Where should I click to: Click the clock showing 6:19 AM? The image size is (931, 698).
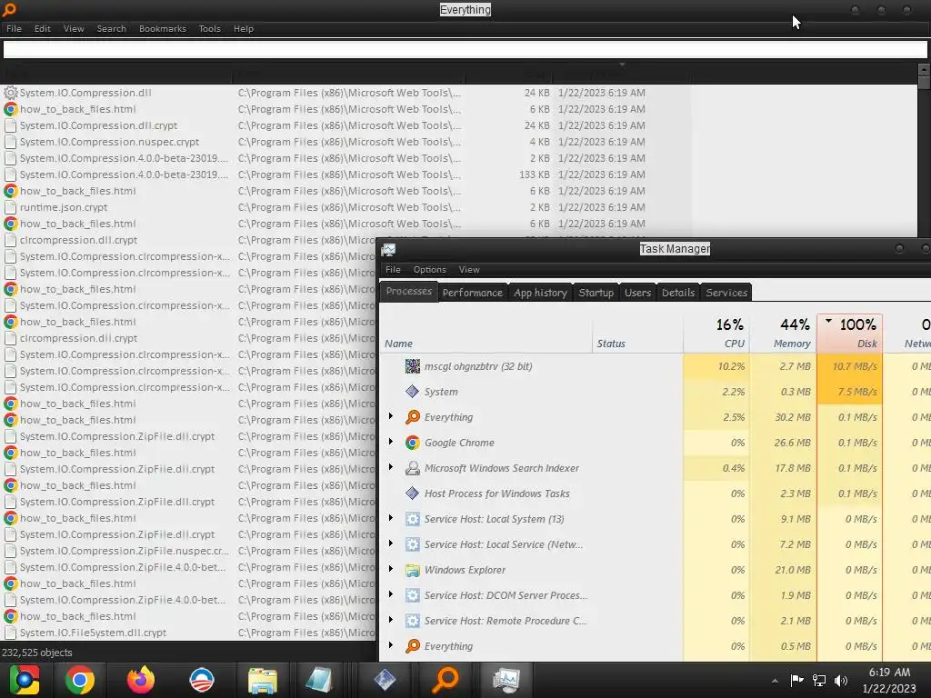pyautogui.click(x=889, y=672)
